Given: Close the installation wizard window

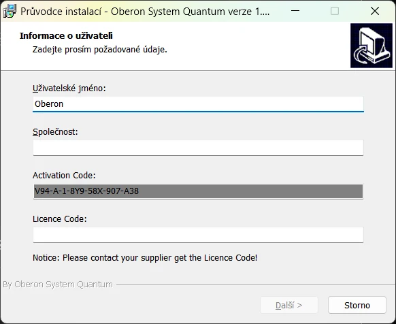Looking at the screenshot, I should pyautogui.click(x=375, y=11).
